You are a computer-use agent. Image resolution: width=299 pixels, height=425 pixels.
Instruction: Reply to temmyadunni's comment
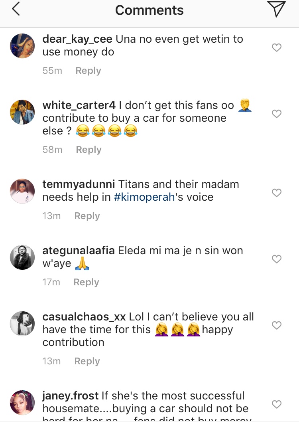87,216
